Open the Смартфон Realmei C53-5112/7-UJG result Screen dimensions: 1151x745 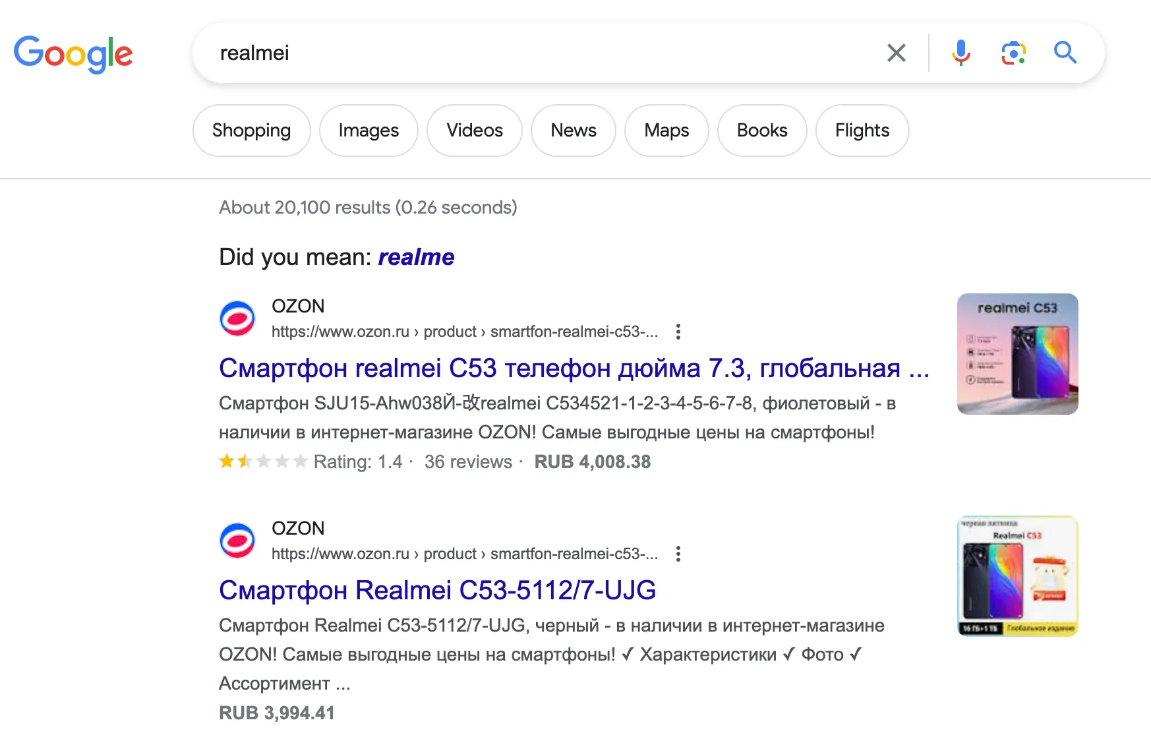click(437, 590)
